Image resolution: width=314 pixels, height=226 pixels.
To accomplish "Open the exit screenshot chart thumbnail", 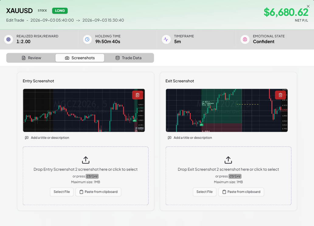I will pos(227,110).
